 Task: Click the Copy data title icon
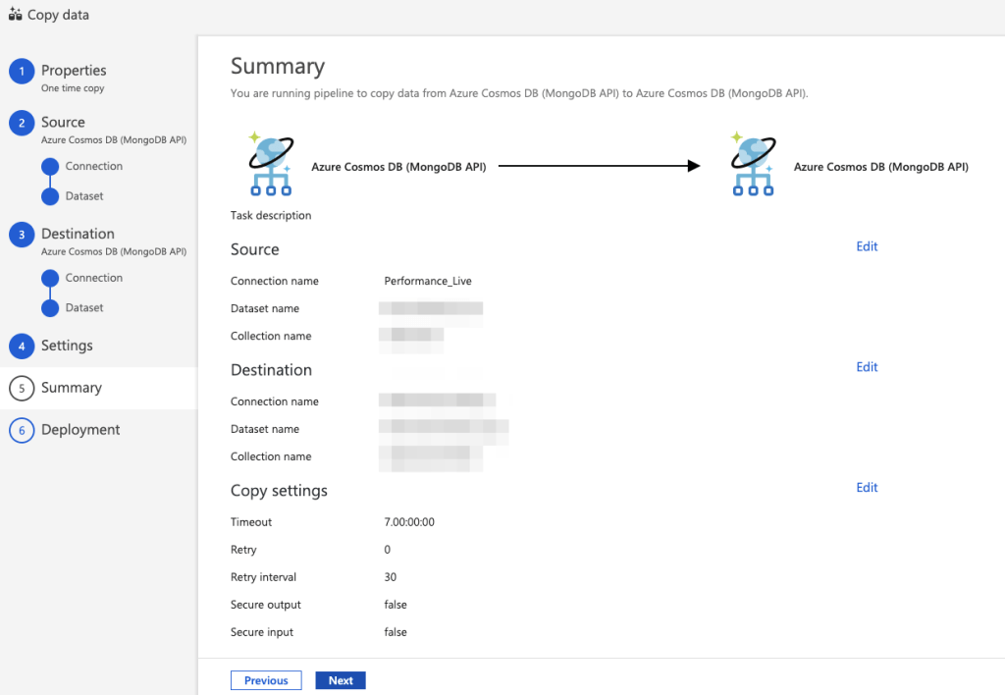[14, 16]
